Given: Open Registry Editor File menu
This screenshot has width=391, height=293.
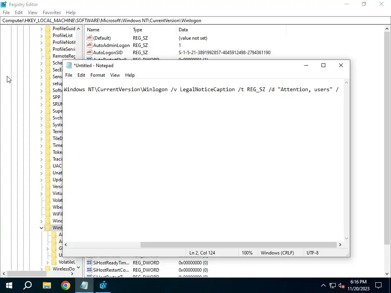Looking at the screenshot, I should coord(6,13).
